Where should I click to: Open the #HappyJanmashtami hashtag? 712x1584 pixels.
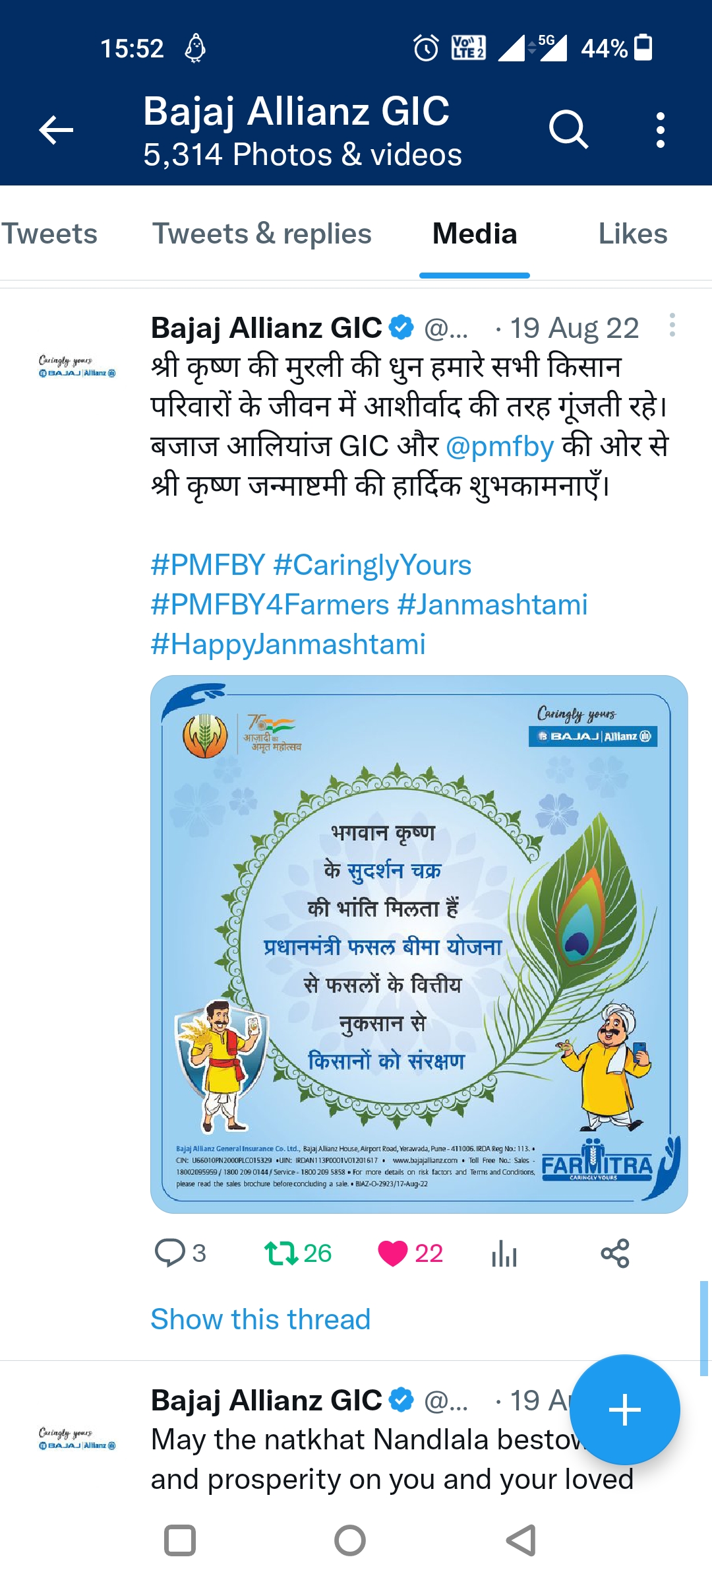288,644
